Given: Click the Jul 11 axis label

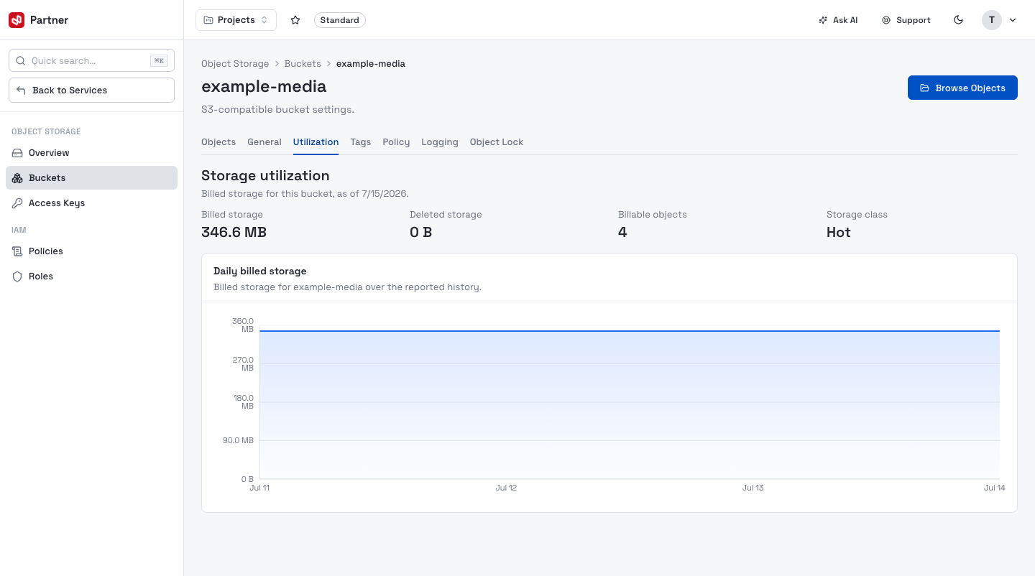Looking at the screenshot, I should 259,488.
